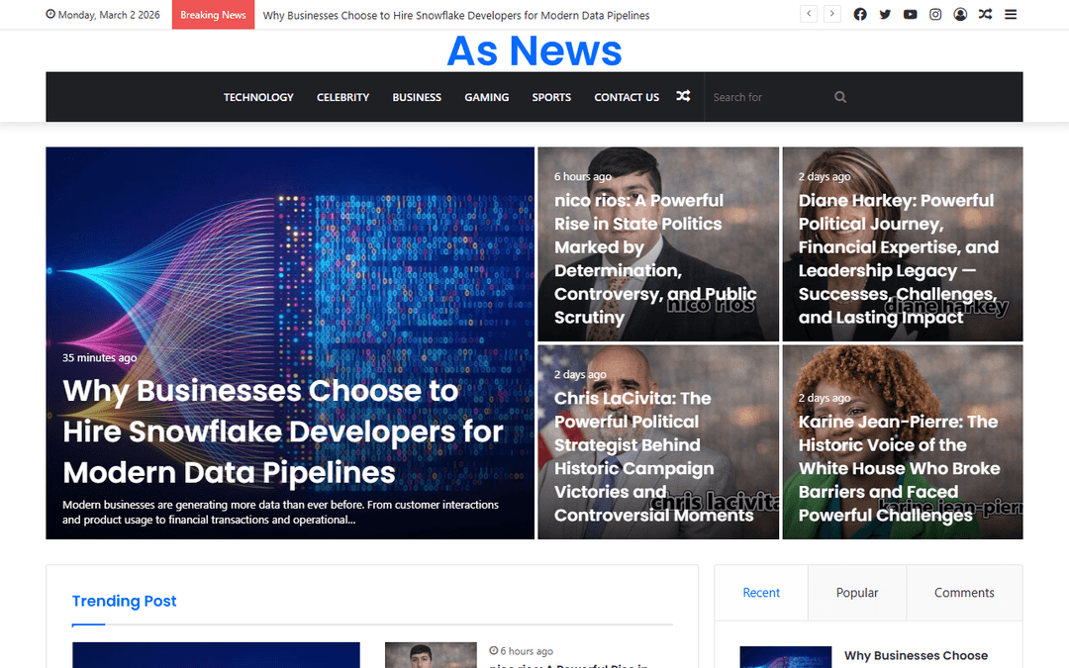Open the Chris LaCivita article card
The height and width of the screenshot is (668, 1069).
[x=658, y=441]
